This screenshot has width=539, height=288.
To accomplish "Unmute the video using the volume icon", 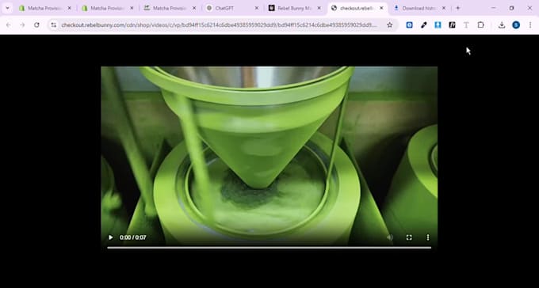I will point(390,237).
